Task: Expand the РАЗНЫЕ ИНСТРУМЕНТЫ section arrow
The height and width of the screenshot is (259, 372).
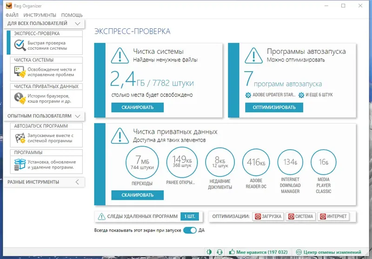Action: [x=77, y=182]
